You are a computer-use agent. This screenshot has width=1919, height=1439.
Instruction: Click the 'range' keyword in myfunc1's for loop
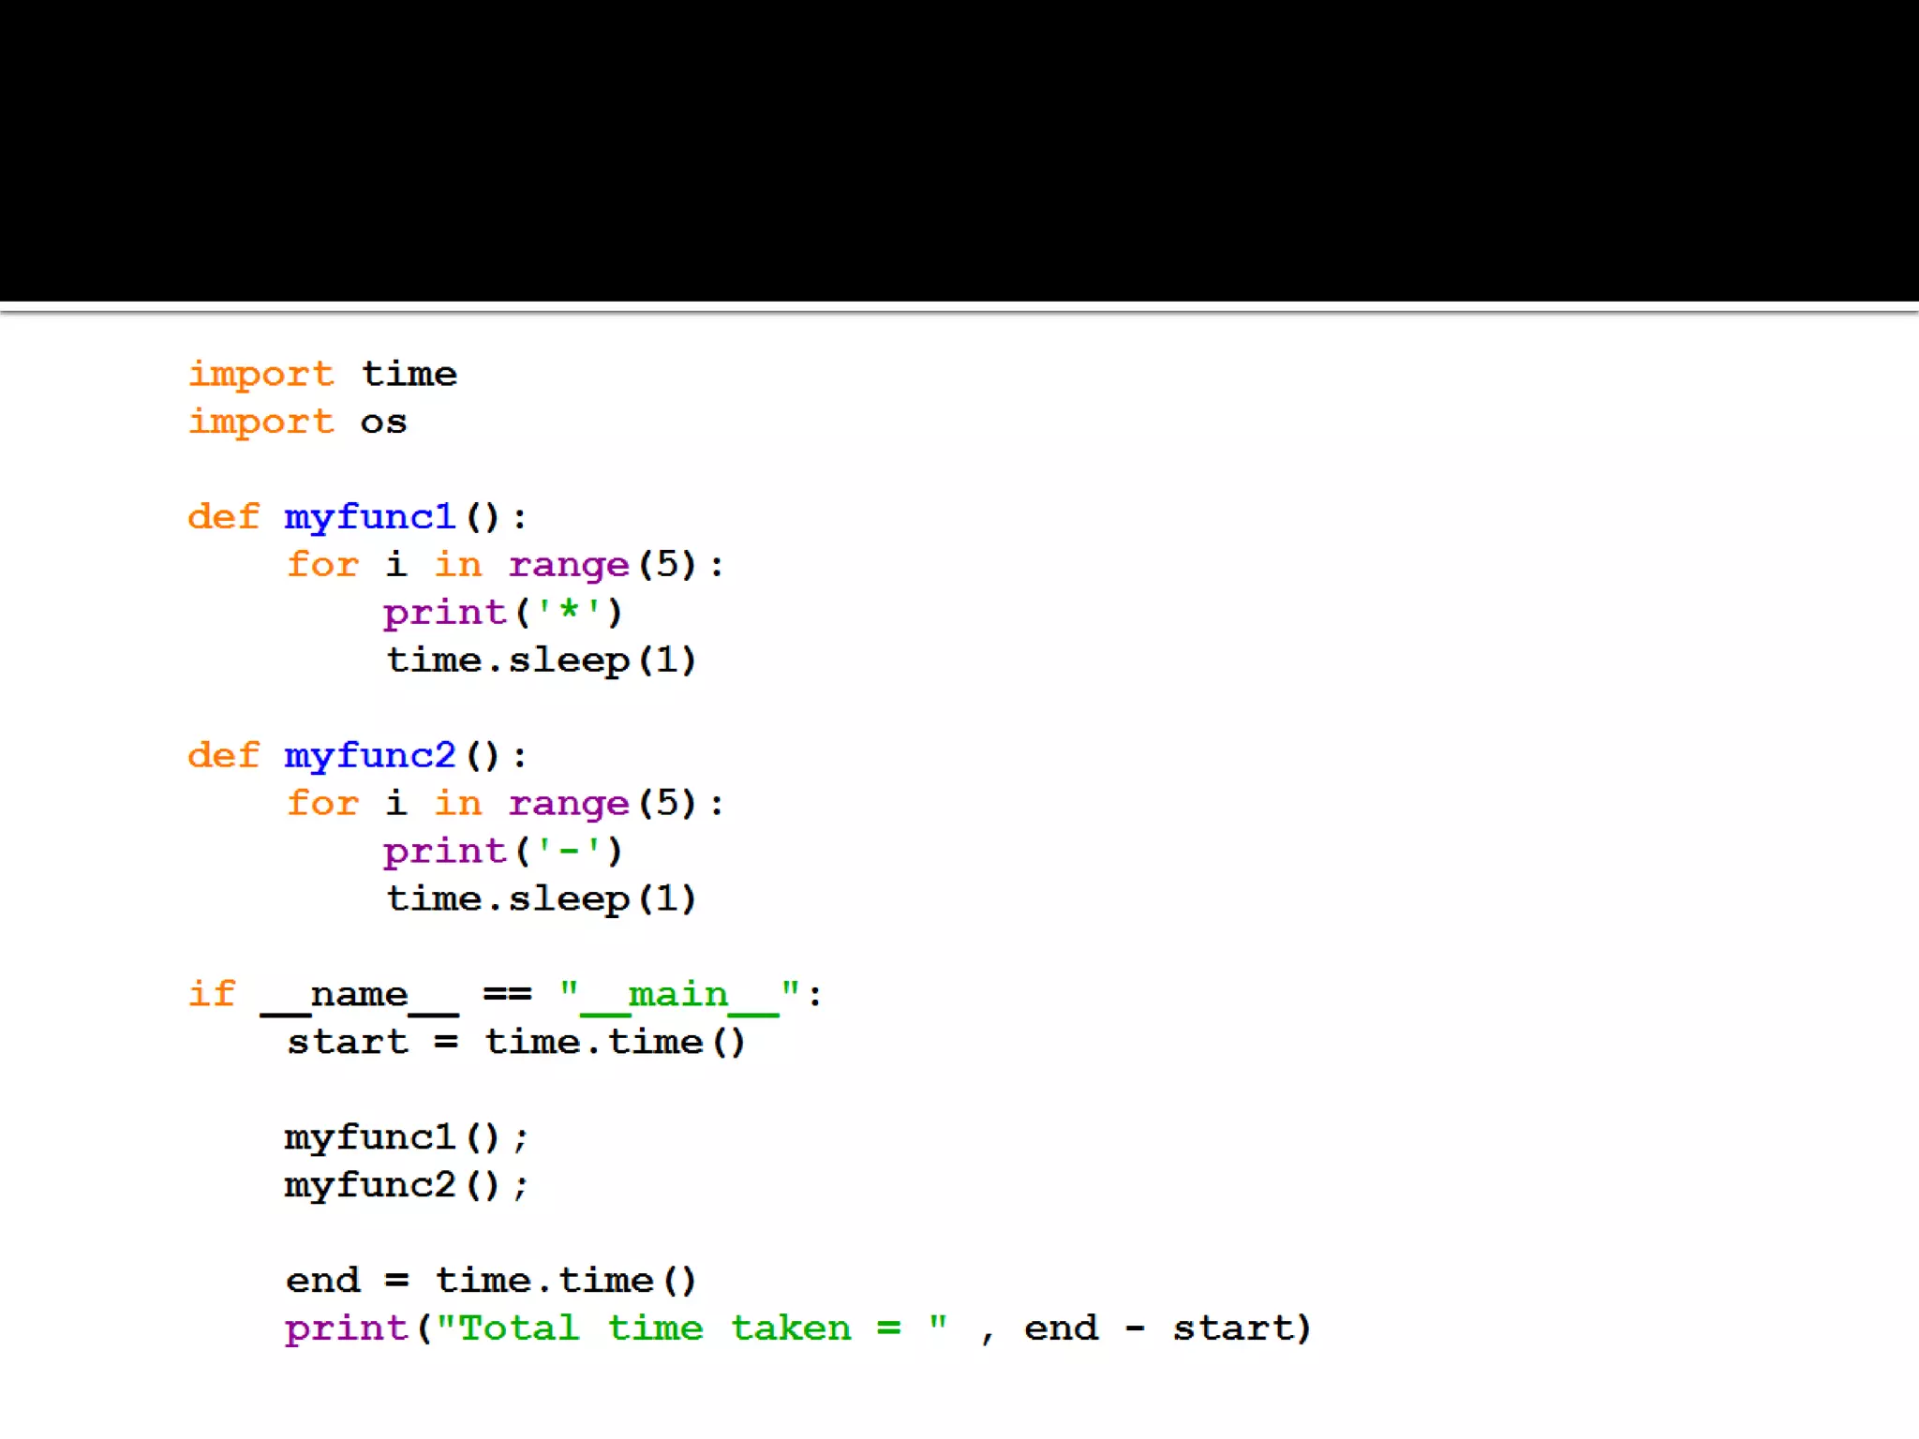[568, 565]
